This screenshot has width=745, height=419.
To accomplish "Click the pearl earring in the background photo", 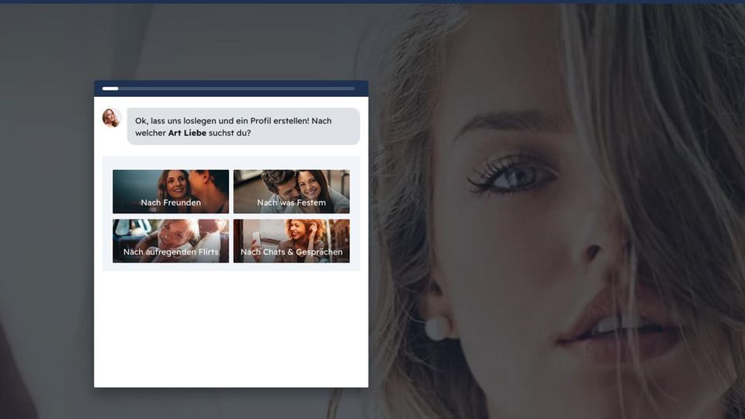I will pyautogui.click(x=436, y=327).
